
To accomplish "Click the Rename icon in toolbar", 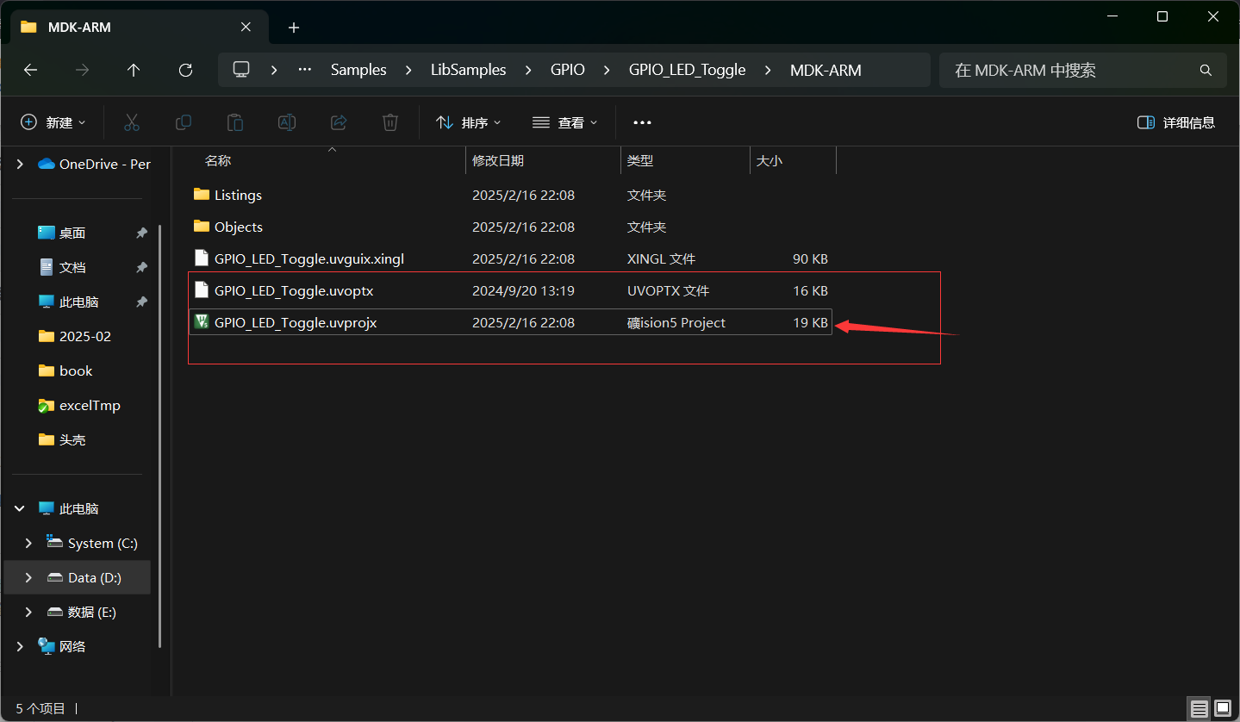I will (x=287, y=122).
